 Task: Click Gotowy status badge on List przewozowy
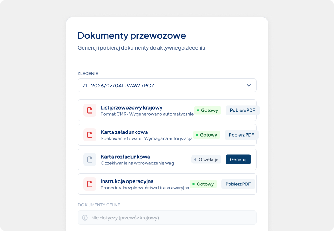[208, 110]
